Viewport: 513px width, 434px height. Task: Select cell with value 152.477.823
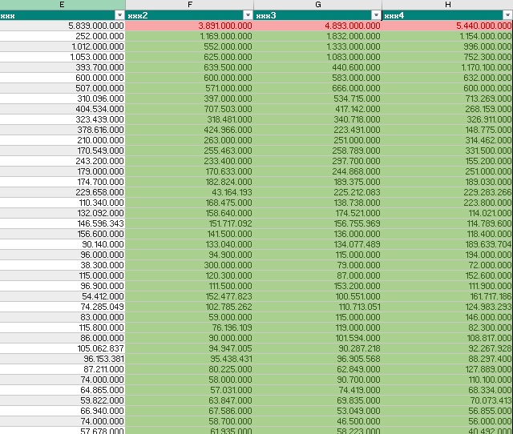click(189, 297)
